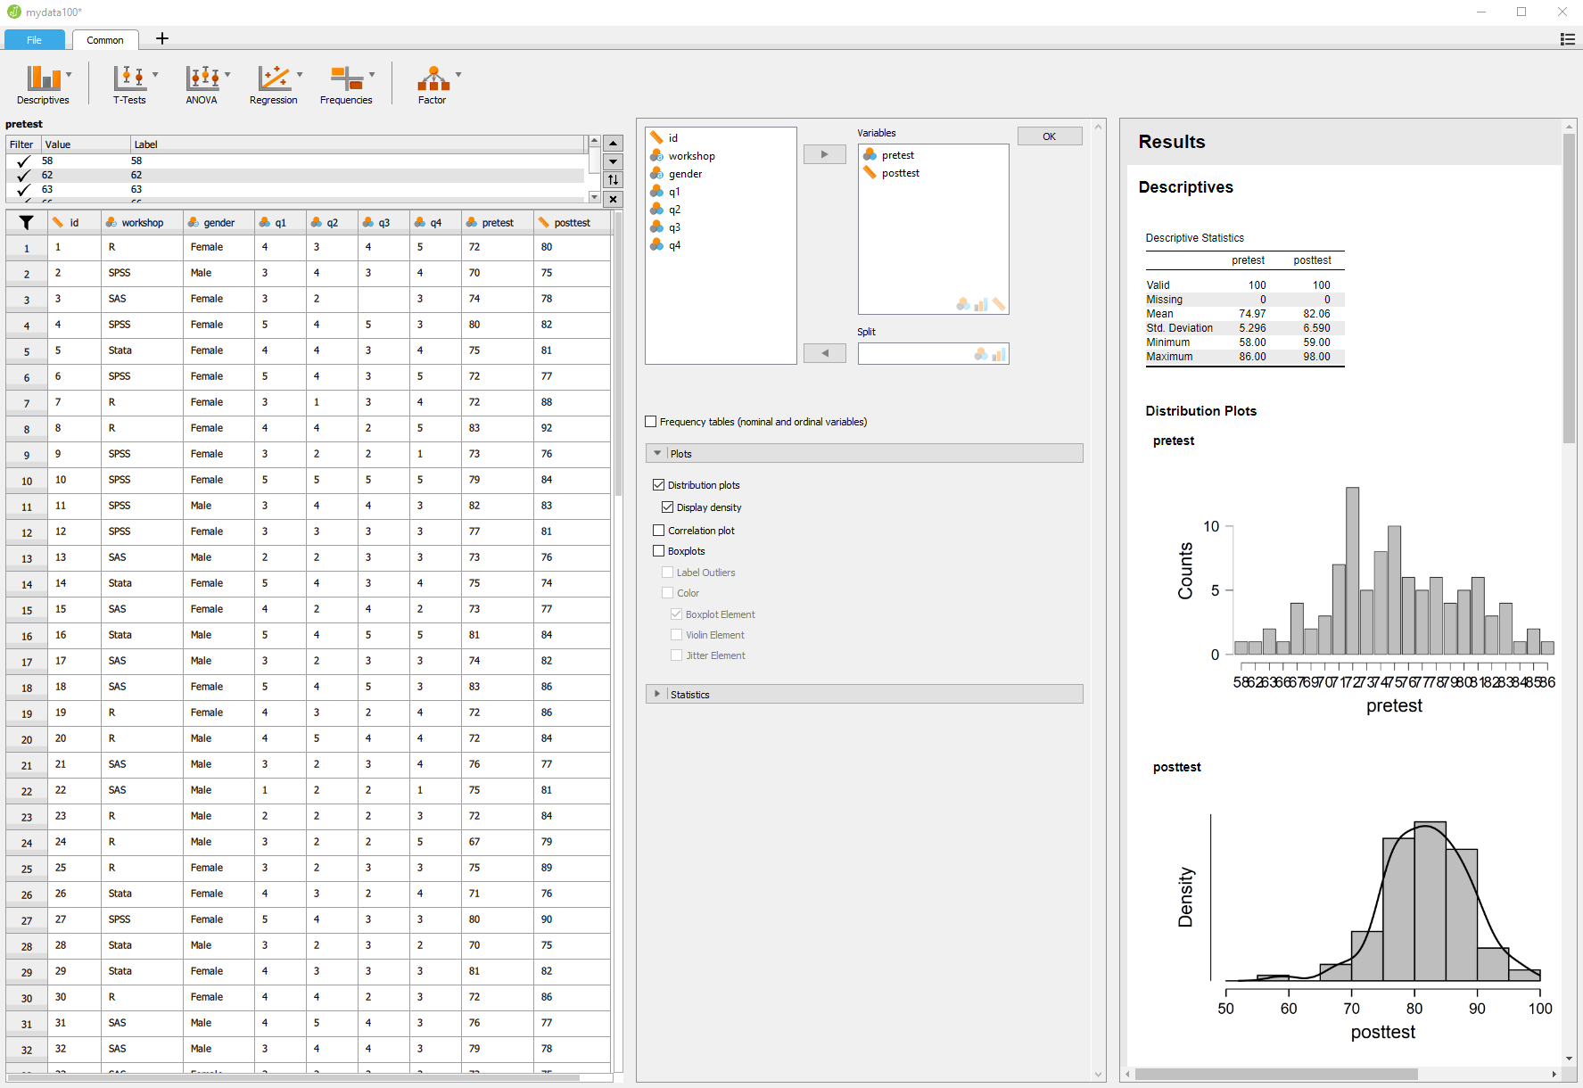Collapse the Plots section

coord(658,453)
